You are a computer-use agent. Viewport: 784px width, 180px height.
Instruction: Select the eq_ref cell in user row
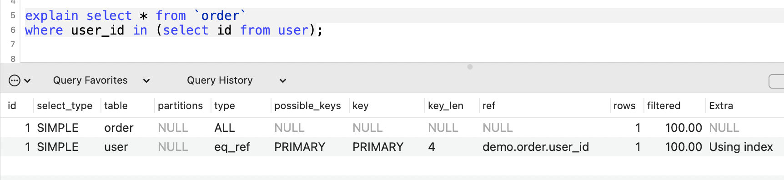pyautogui.click(x=232, y=147)
